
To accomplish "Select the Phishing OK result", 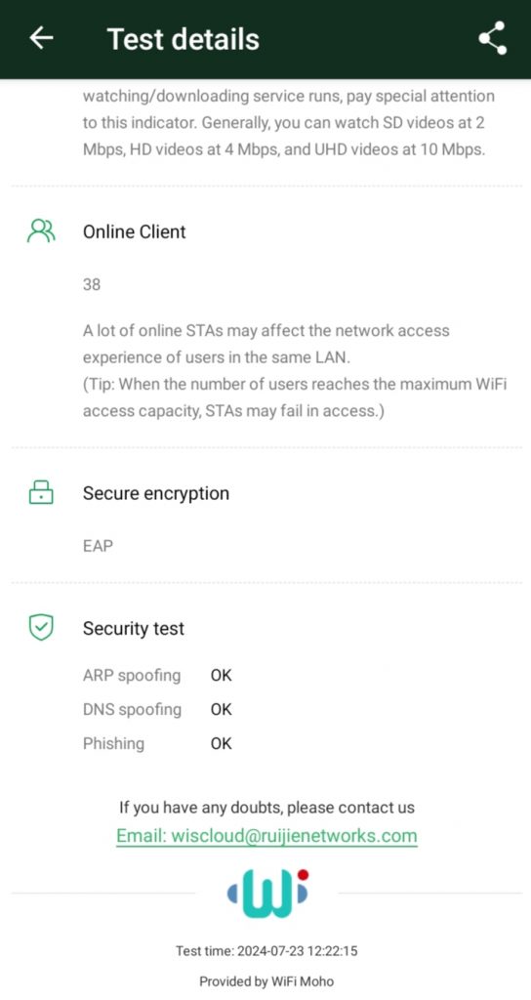I will click(222, 743).
